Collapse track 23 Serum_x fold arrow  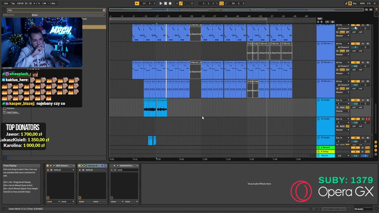click(x=318, y=81)
